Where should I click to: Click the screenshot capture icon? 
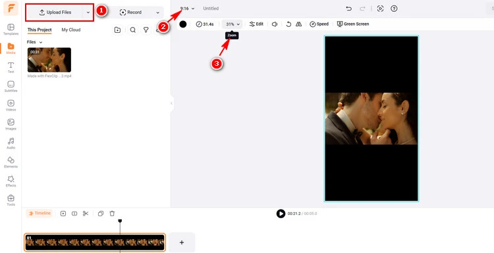380,9
